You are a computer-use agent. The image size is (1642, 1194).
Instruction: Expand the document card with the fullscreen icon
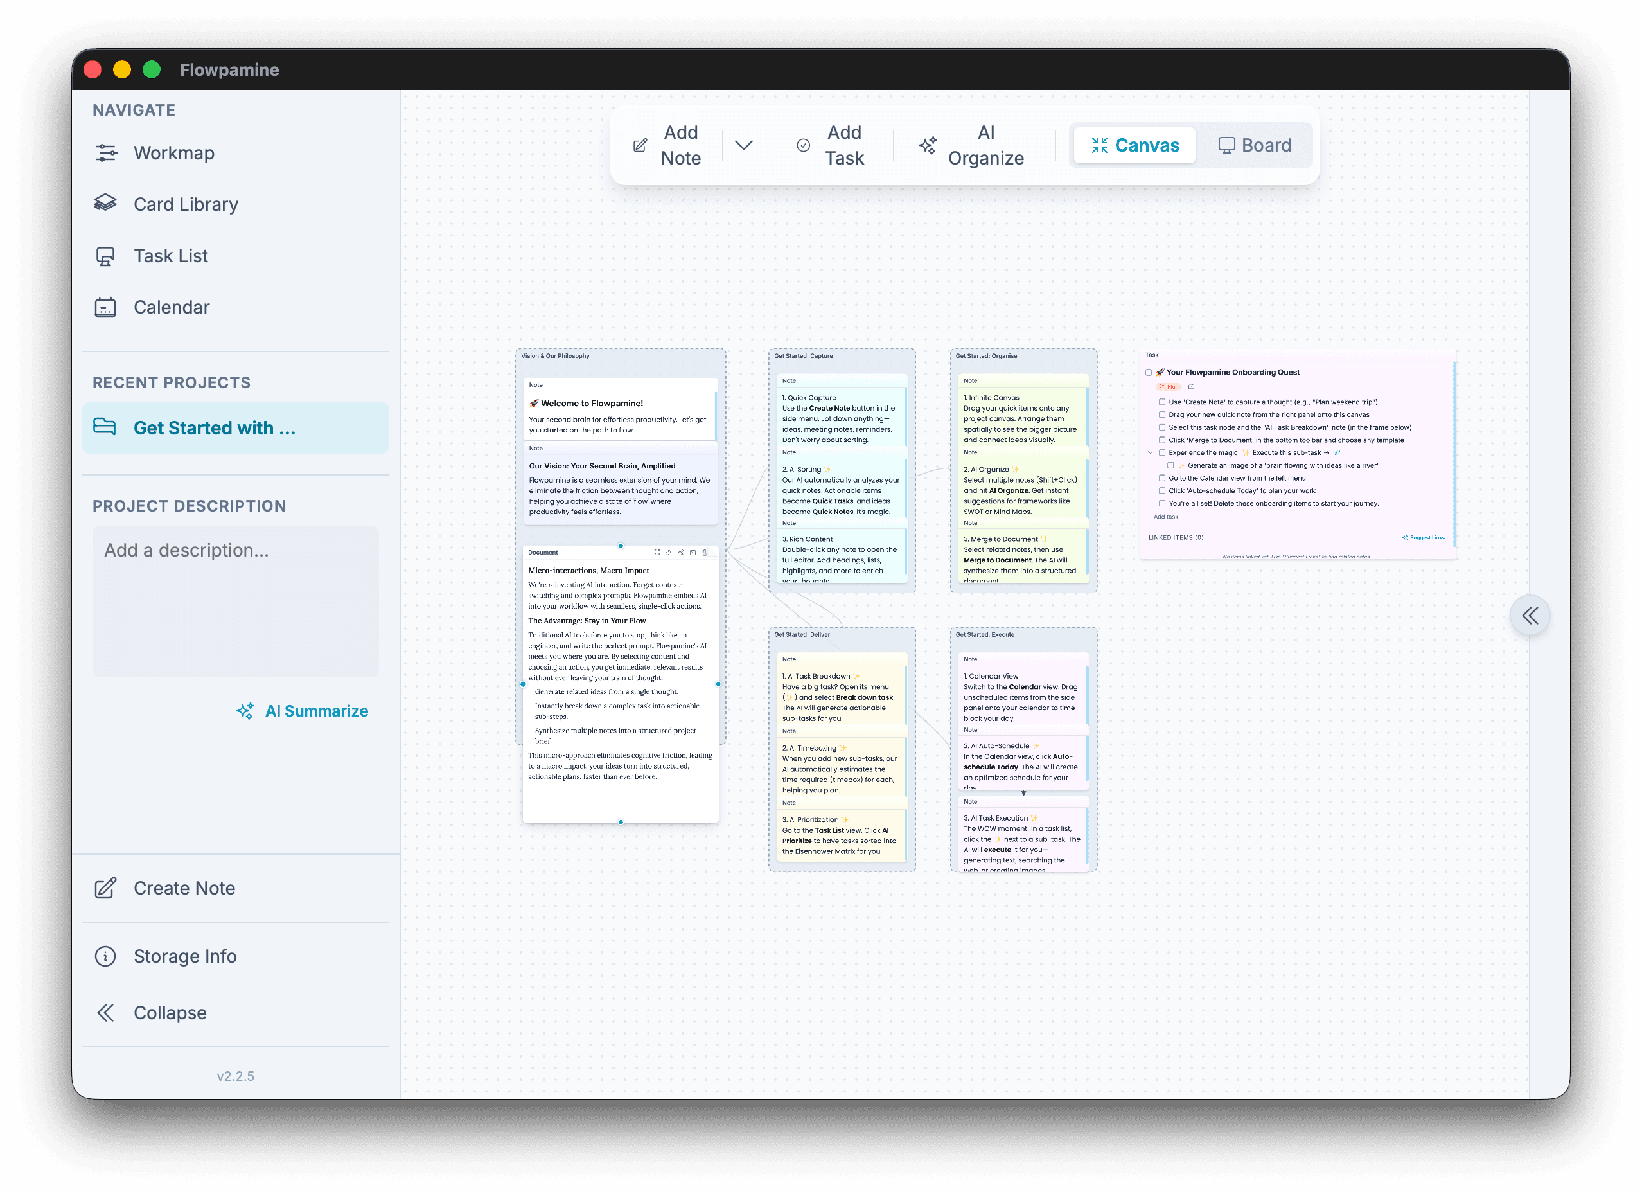pos(657,553)
